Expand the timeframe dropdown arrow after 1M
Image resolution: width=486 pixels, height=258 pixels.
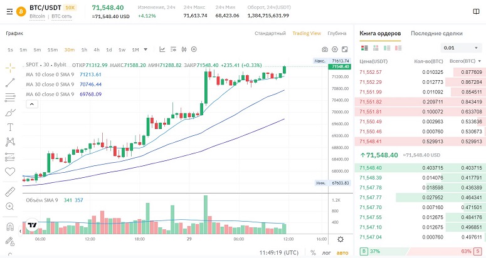pos(146,49)
